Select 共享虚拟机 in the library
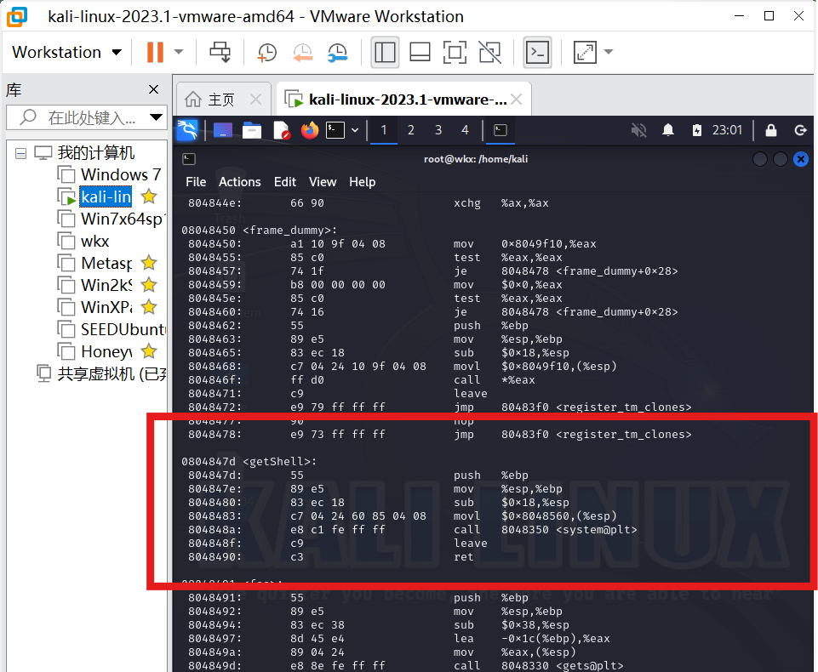This screenshot has width=818, height=672. click(x=101, y=373)
